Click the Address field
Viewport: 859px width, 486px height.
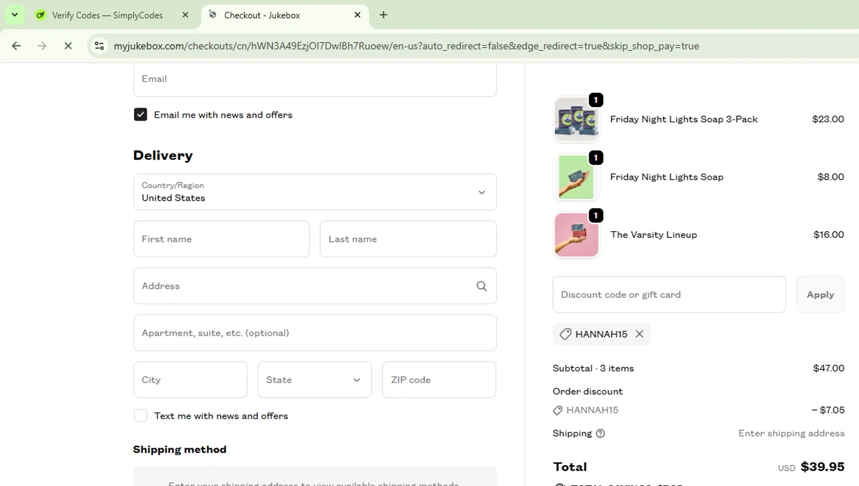coord(315,286)
